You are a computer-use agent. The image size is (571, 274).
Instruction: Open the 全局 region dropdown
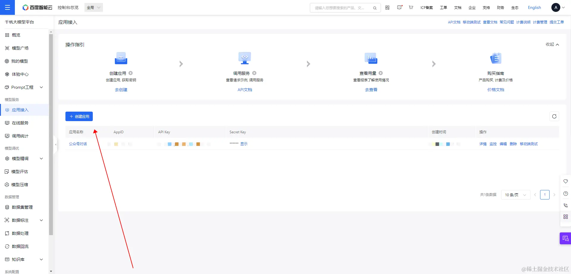(x=94, y=7)
